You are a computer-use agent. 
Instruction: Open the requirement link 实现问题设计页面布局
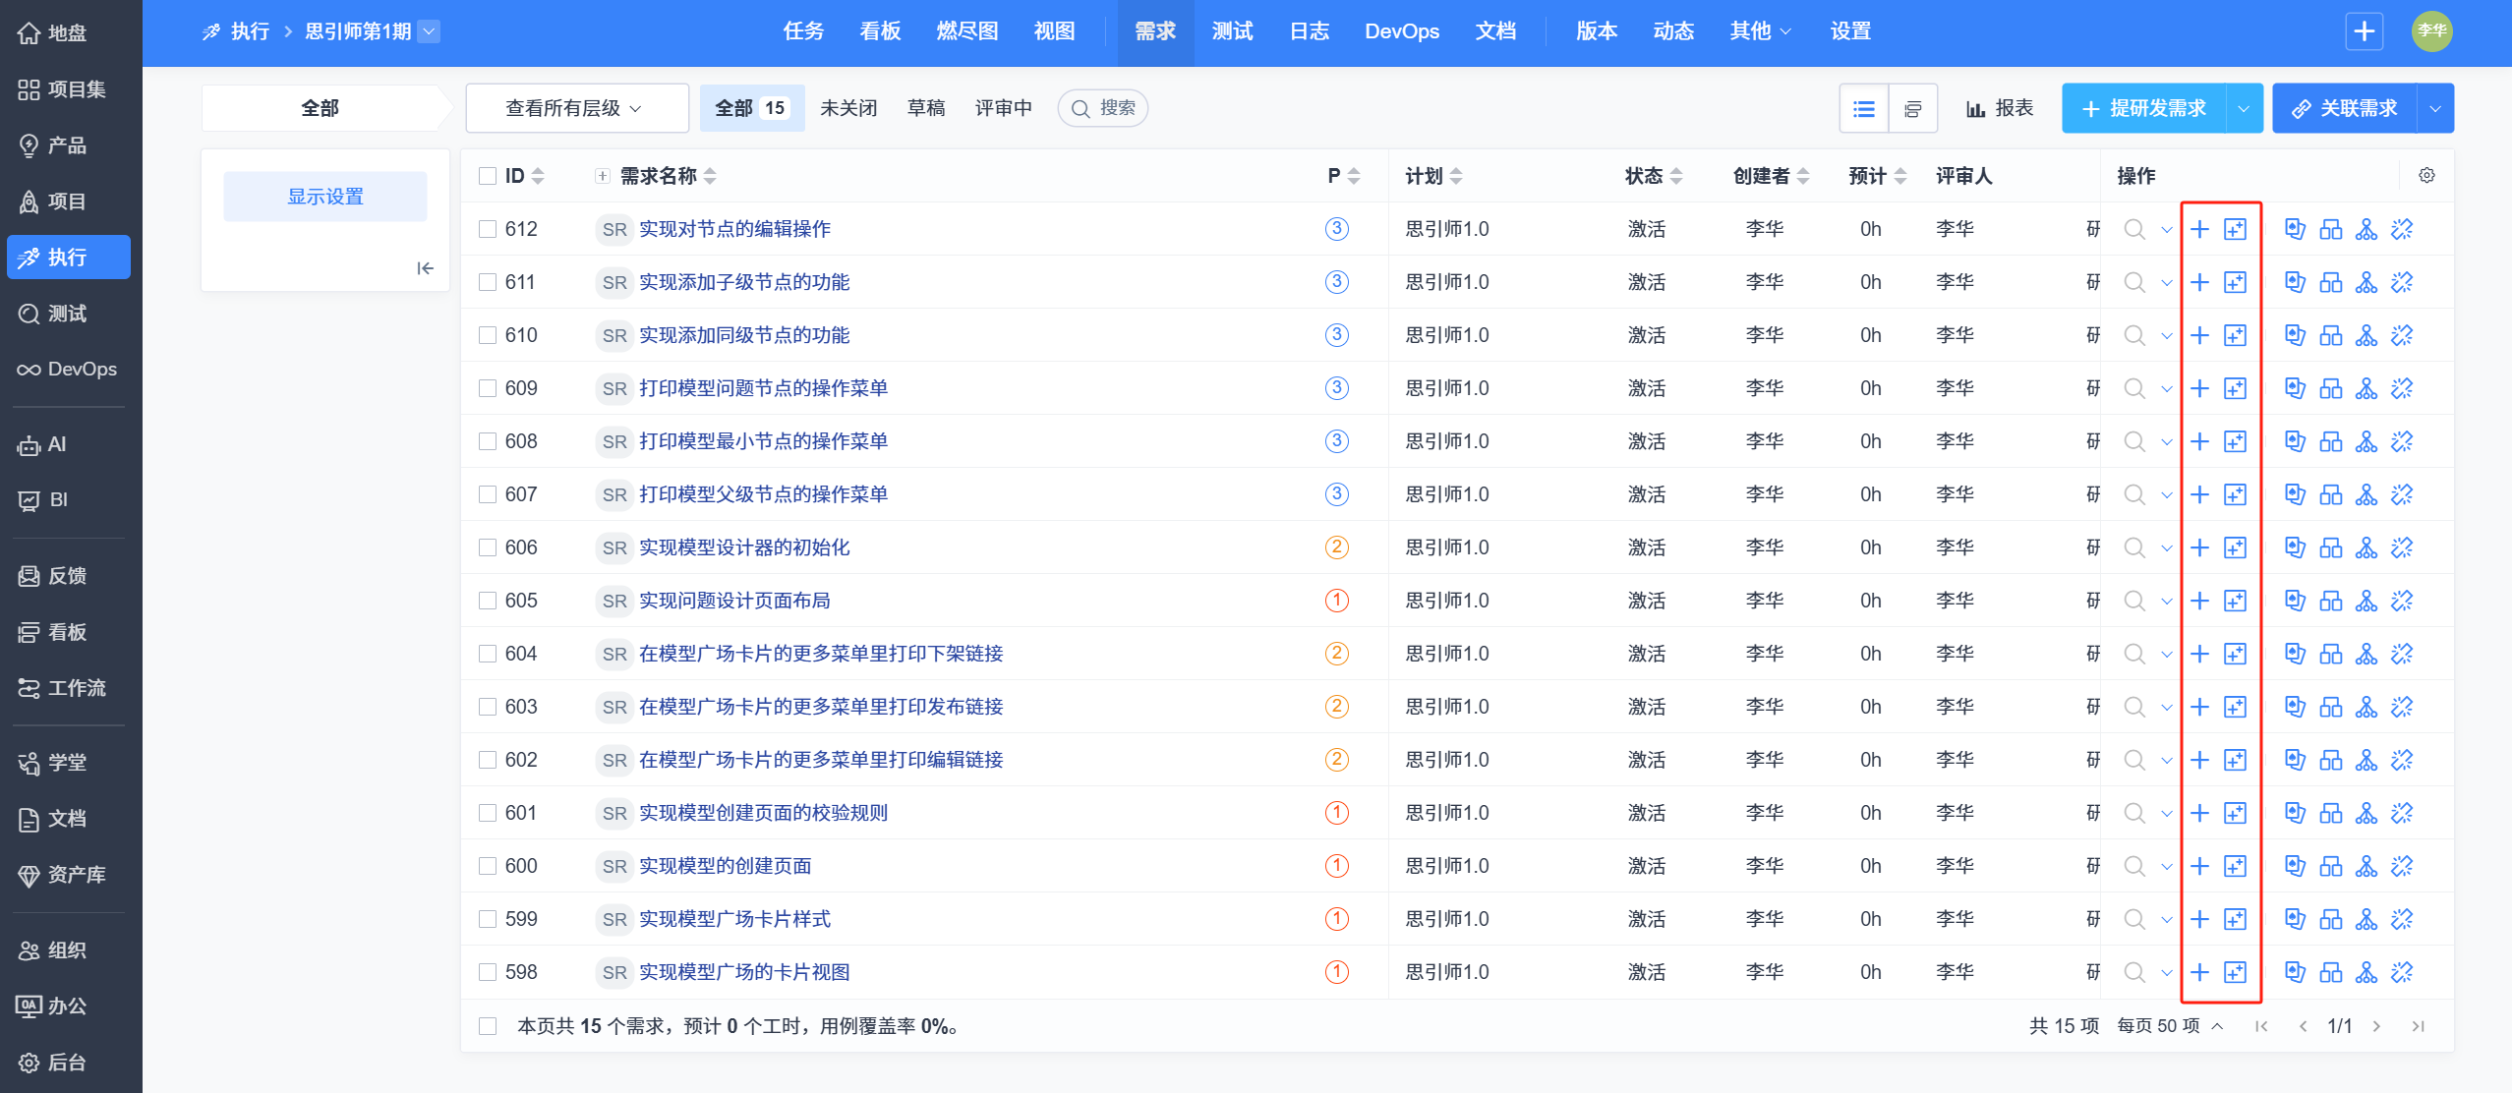734,601
